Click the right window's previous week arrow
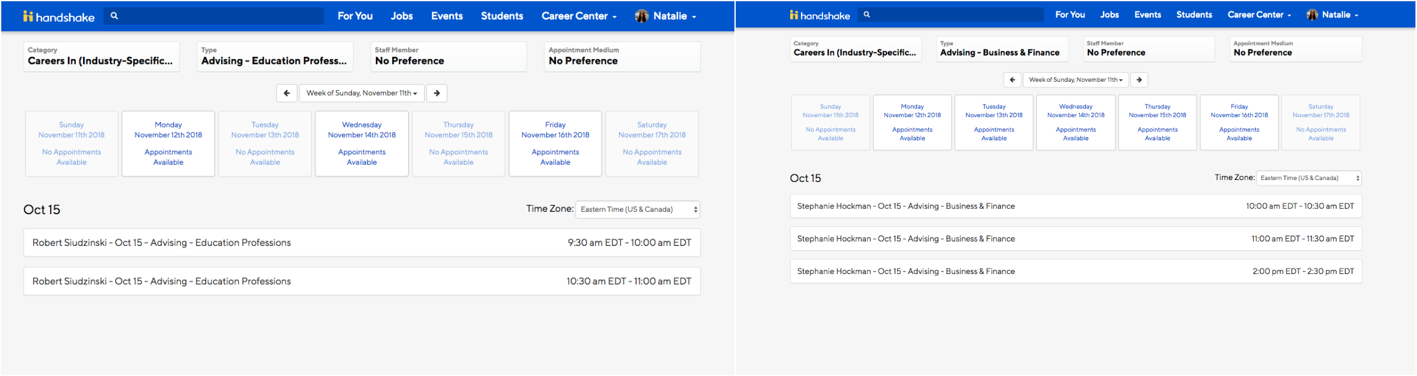The width and height of the screenshot is (1417, 376). (1012, 80)
